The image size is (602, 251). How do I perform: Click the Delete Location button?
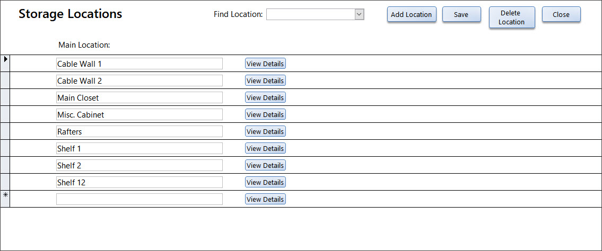(512, 18)
